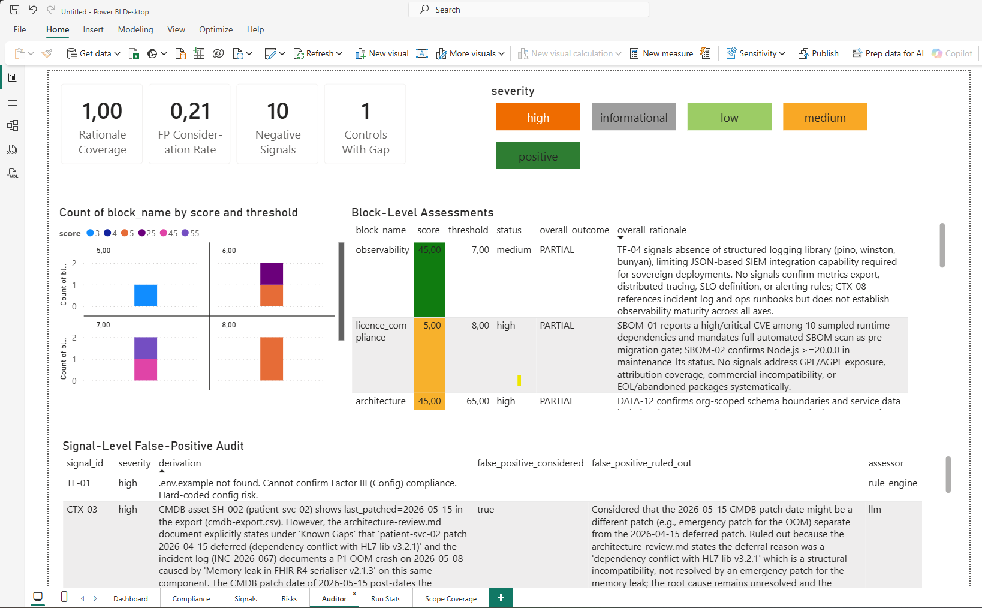
Task: Click the Quick measure lightning icon
Action: 706,53
